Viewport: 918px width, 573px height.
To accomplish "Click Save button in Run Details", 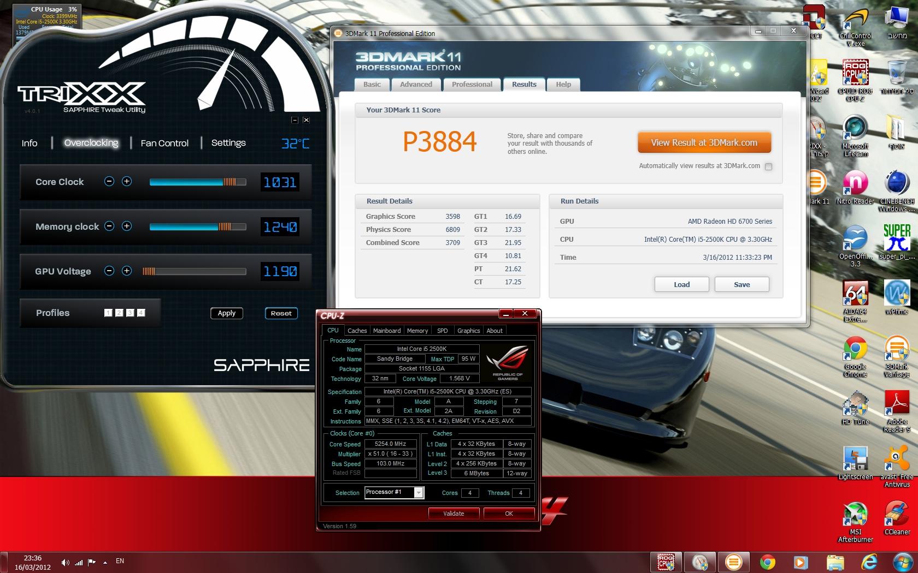I will click(742, 284).
